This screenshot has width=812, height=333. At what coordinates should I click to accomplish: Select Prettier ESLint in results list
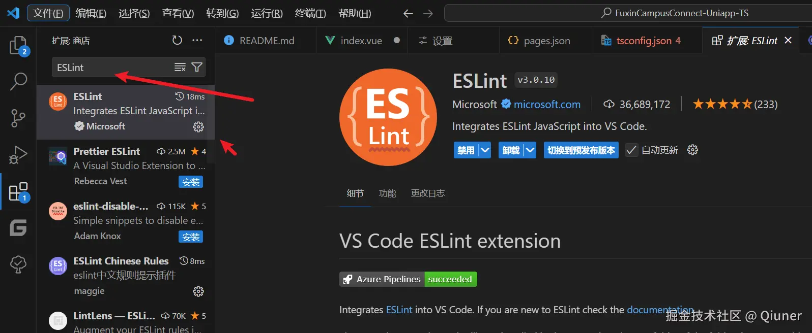pos(126,166)
